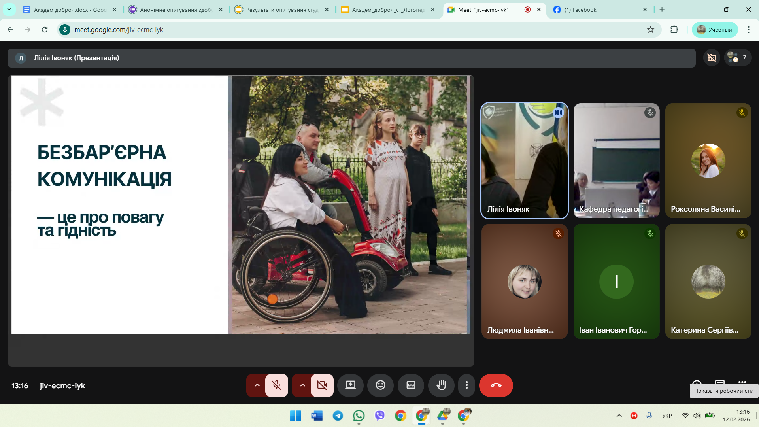
Task: Click the microphone site permission icon
Action: [65, 30]
